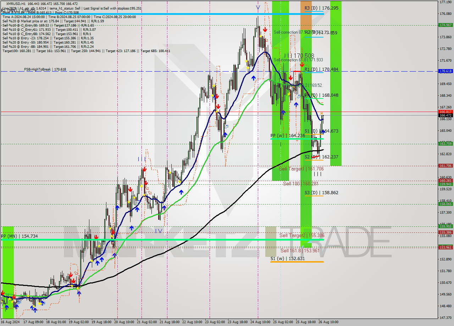
Task: Click the green 158.065 price axis tag
Action: coord(445,204)
